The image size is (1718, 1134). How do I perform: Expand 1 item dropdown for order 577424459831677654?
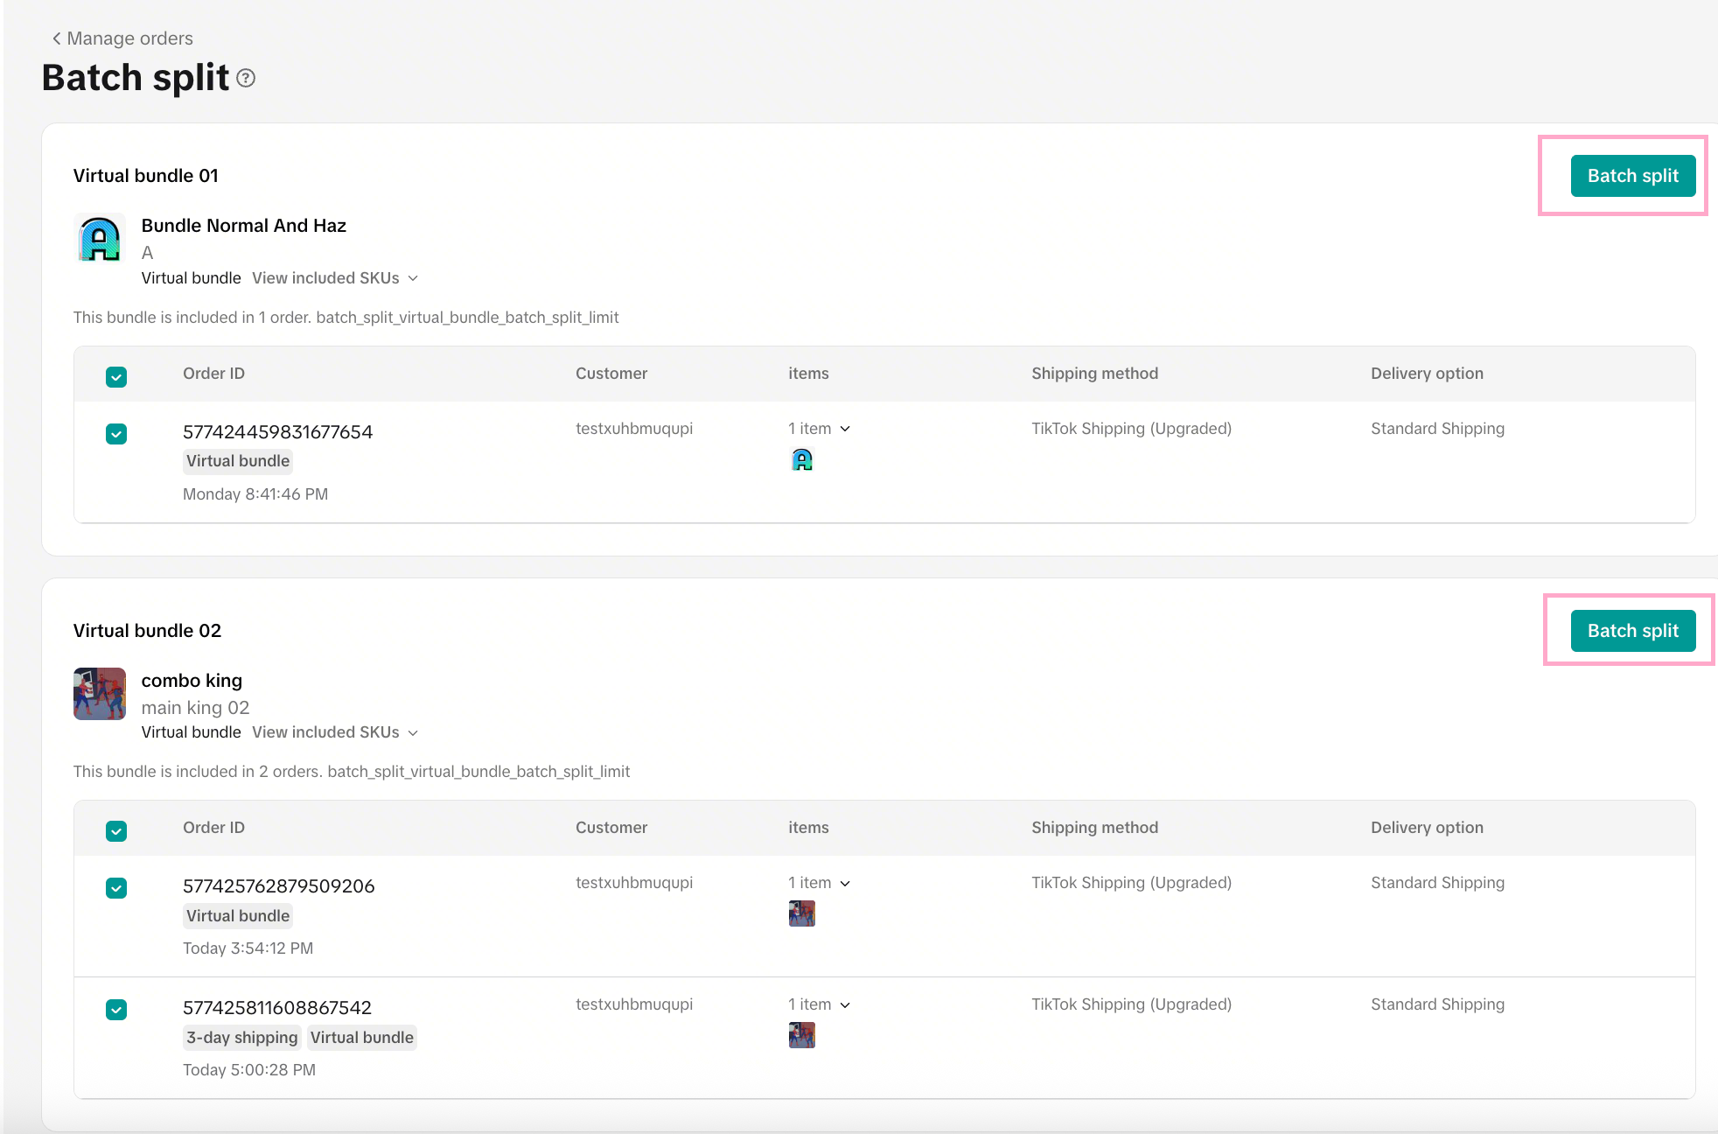820,429
